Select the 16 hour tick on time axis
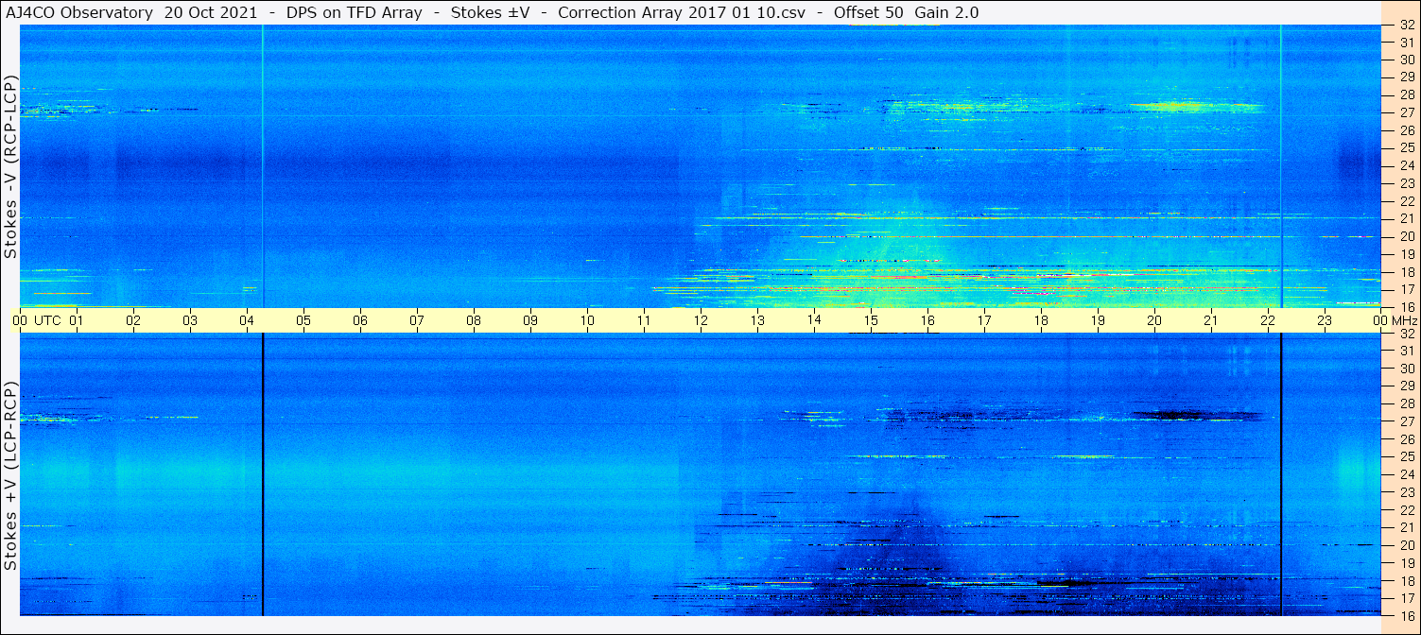 click(927, 320)
